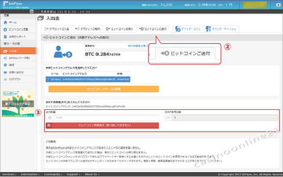The height and width of the screenshot is (177, 283).
Task: Click the BTC holding limit link
Action: point(138,46)
